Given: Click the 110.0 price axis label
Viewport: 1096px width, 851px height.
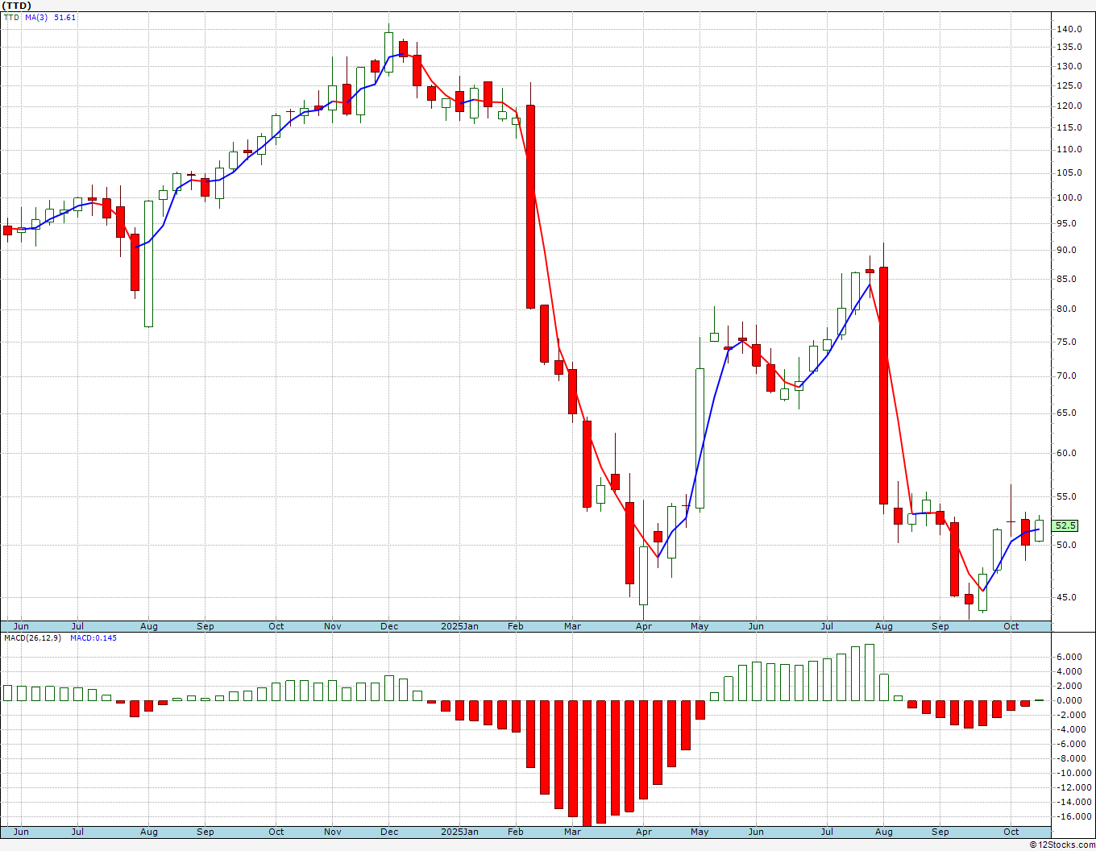Looking at the screenshot, I should (x=1069, y=149).
